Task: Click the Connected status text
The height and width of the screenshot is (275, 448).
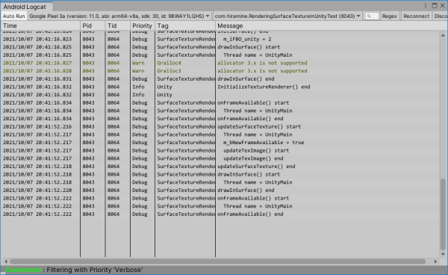Action: [23, 270]
